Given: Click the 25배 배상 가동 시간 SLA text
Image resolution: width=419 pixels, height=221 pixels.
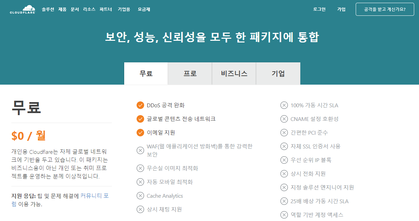Looking at the screenshot, I should point(320,201).
